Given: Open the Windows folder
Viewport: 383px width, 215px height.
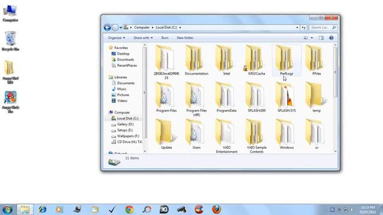Looking at the screenshot, I should pyautogui.click(x=287, y=134).
